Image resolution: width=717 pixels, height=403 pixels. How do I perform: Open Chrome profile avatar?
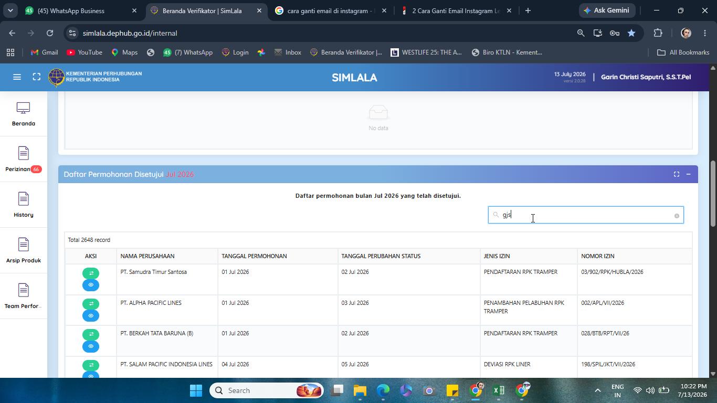686,33
